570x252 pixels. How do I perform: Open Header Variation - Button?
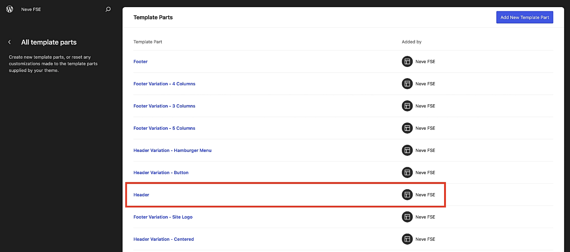161,173
